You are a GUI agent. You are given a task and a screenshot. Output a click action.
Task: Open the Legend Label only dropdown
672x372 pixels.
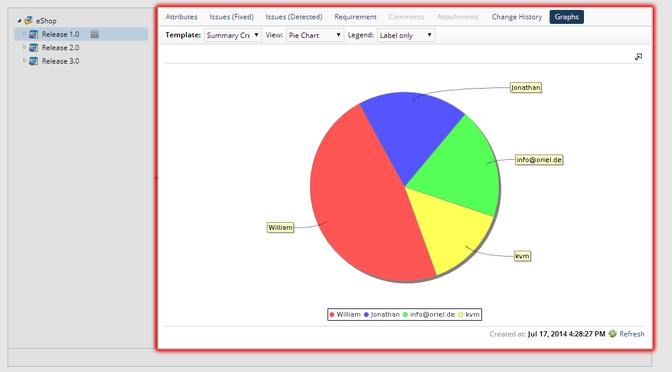click(x=406, y=35)
